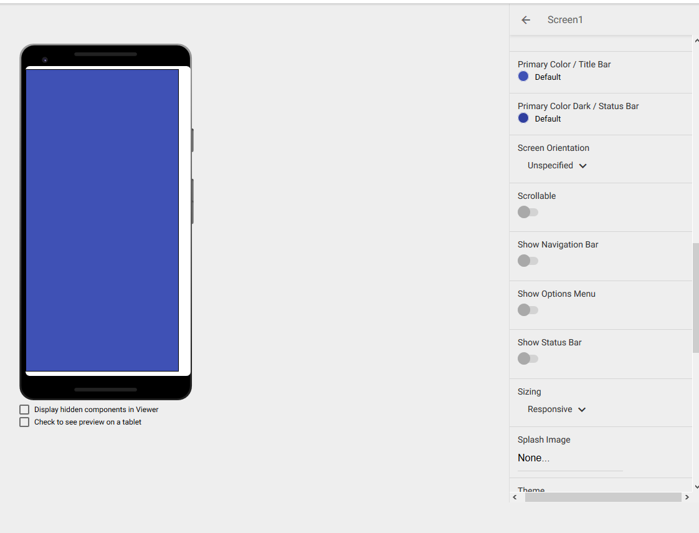
Task: Select the Screen1 title in the header
Action: [x=564, y=19]
